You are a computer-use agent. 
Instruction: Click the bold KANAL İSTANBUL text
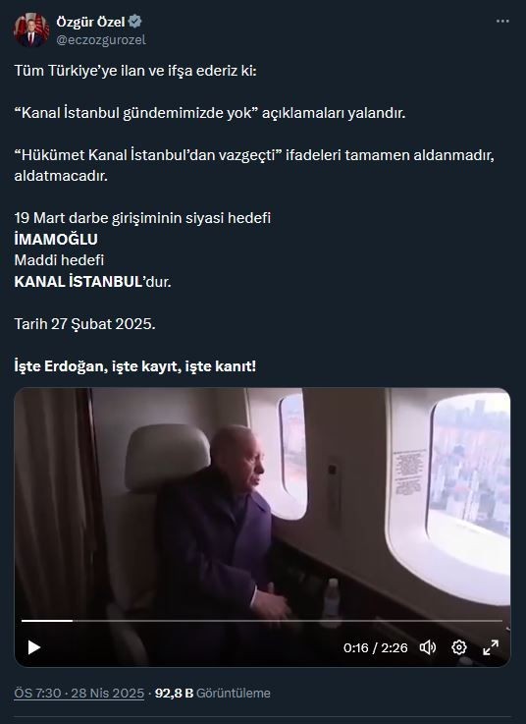click(78, 282)
